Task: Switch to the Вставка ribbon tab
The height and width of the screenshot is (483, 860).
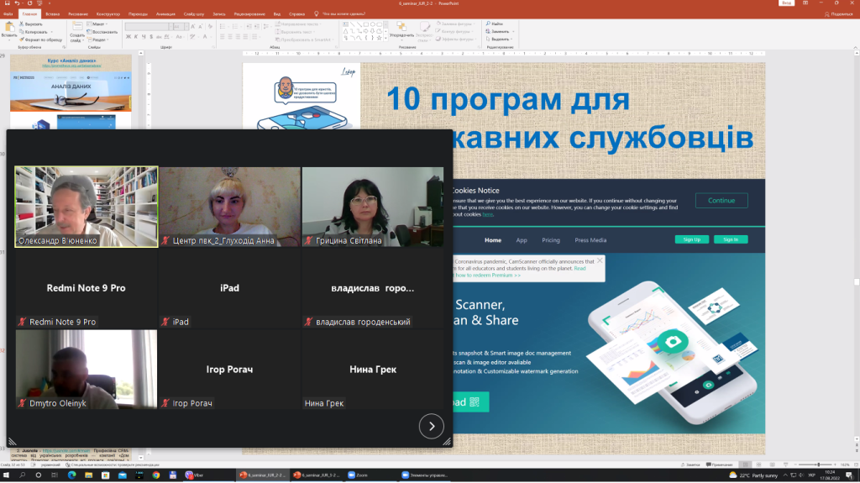Action: click(53, 14)
